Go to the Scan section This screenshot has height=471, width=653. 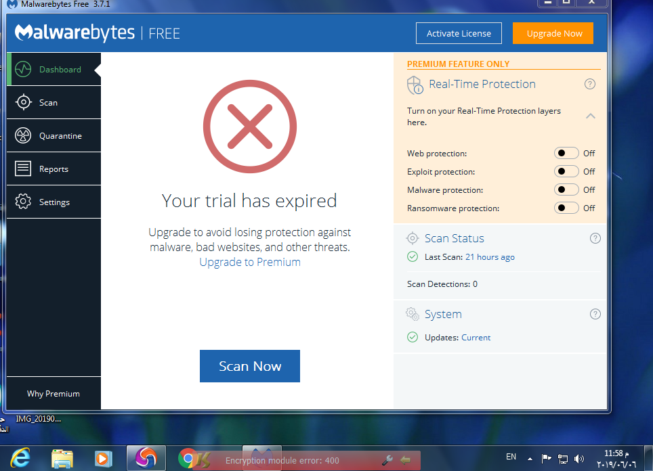(54, 102)
